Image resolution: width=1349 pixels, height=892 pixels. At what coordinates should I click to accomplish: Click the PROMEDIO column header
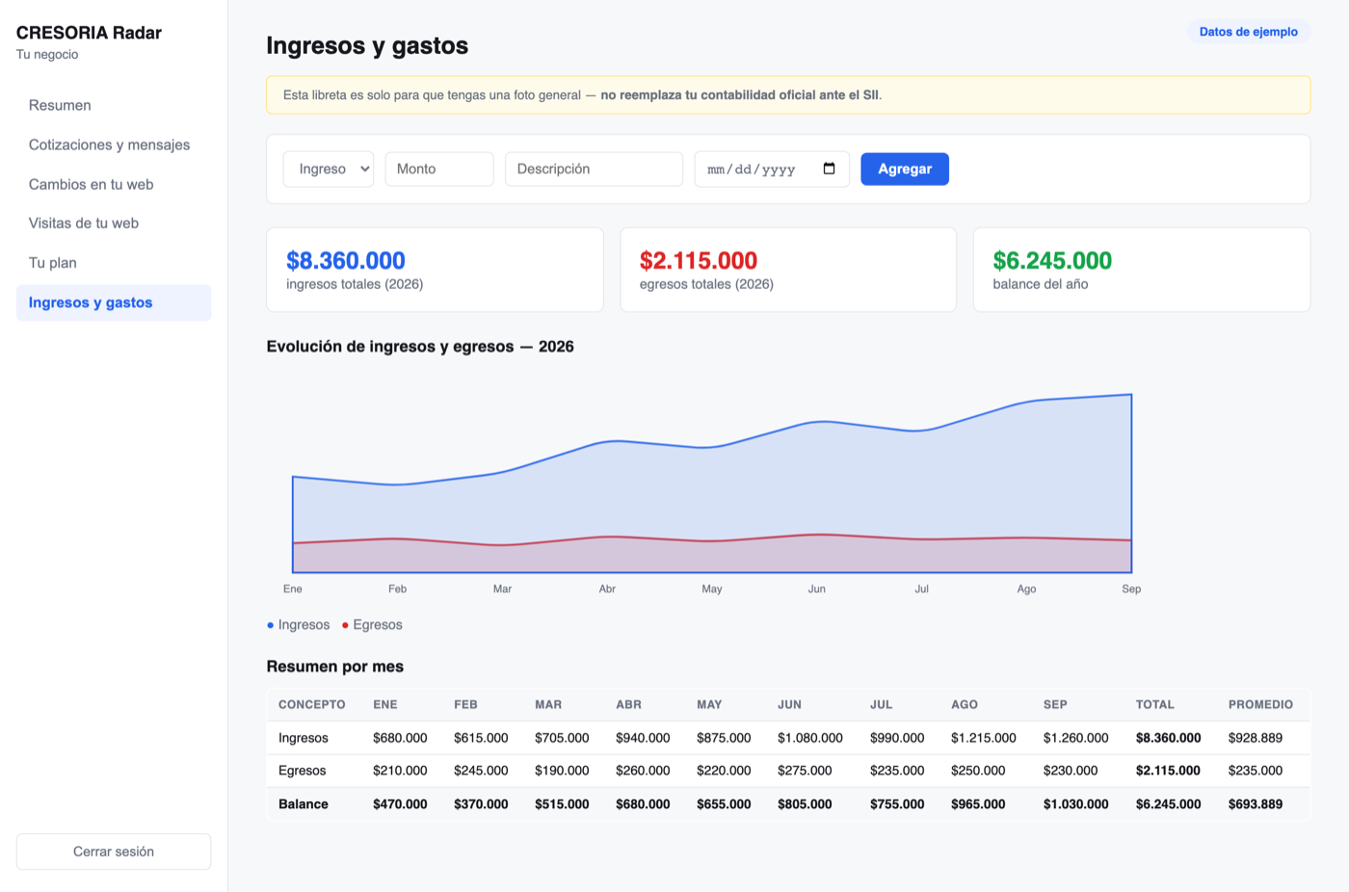click(1260, 705)
